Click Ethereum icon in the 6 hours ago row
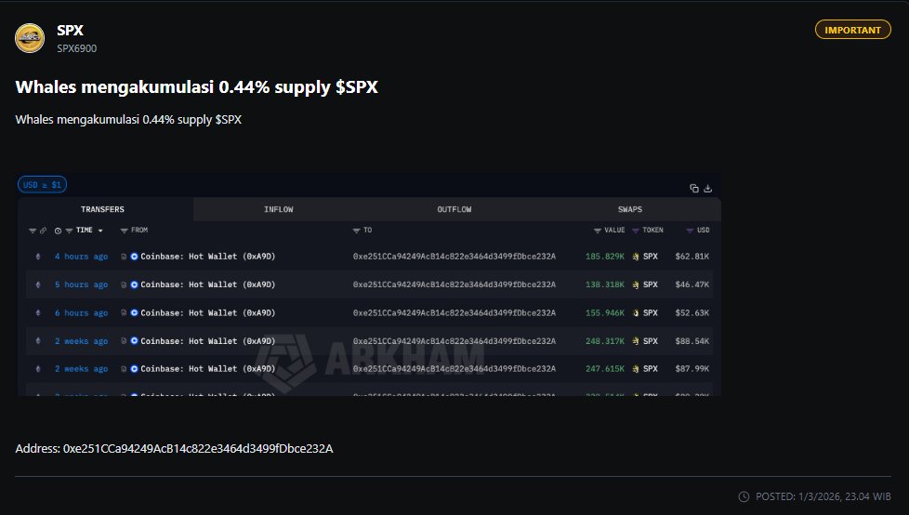The image size is (909, 515). click(38, 312)
